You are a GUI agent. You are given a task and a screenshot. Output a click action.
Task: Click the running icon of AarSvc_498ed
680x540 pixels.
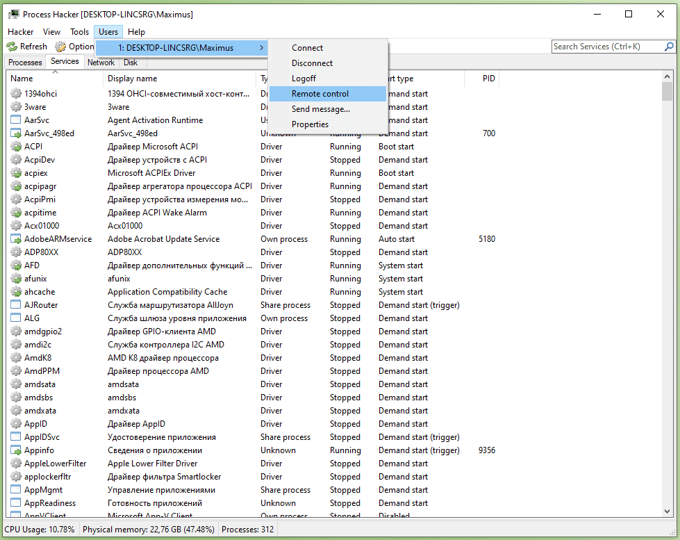(x=15, y=133)
